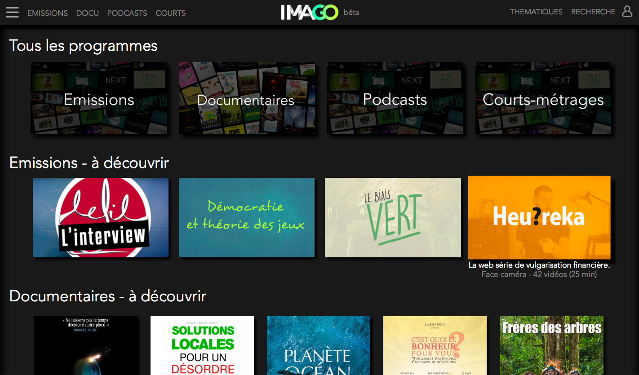
Task: Open the Courts-métrages category card
Action: click(x=543, y=98)
